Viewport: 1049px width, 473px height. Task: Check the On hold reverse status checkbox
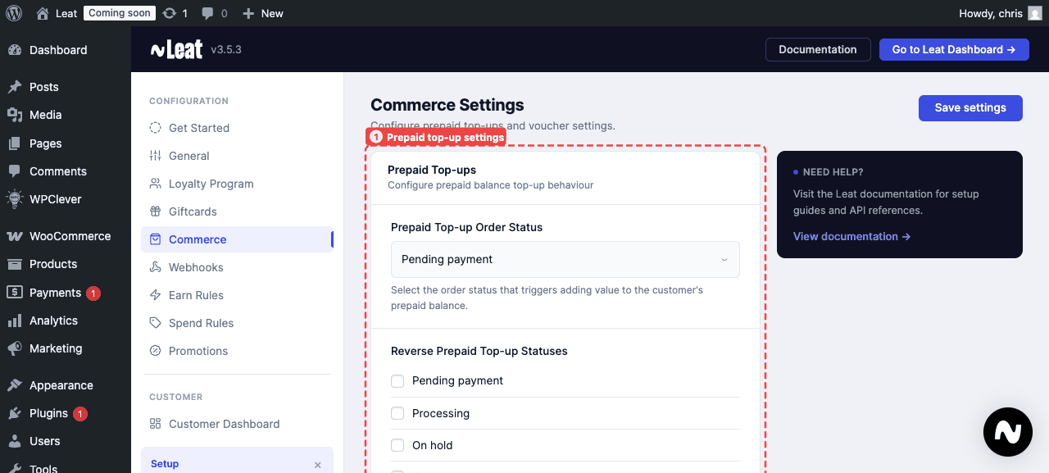pyautogui.click(x=397, y=445)
